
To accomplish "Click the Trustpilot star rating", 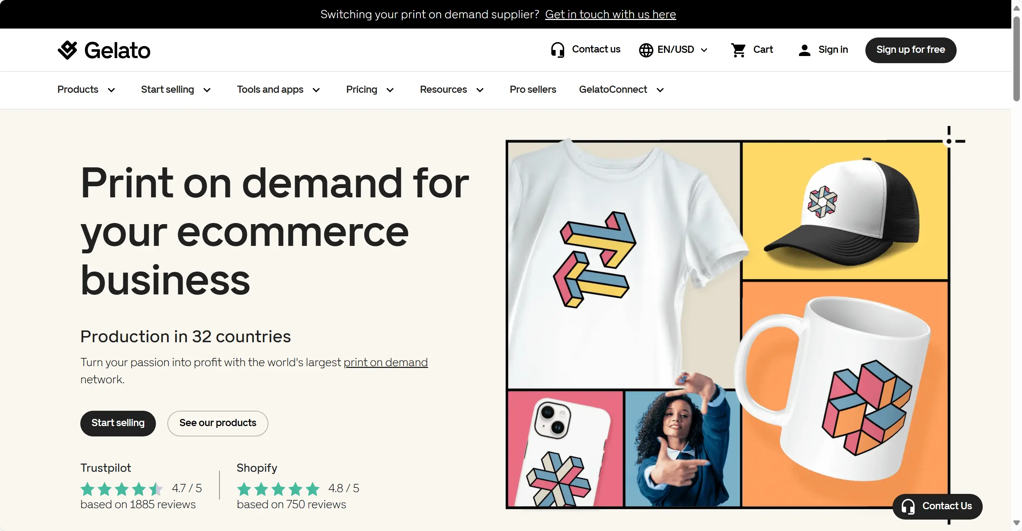I will tap(121, 489).
